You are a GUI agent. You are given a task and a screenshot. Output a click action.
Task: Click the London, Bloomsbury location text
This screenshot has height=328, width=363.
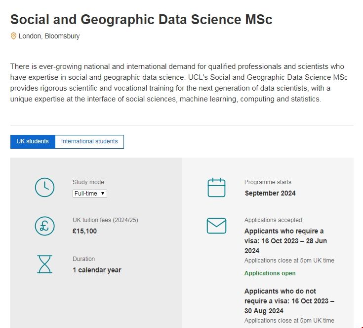pyautogui.click(x=49, y=36)
